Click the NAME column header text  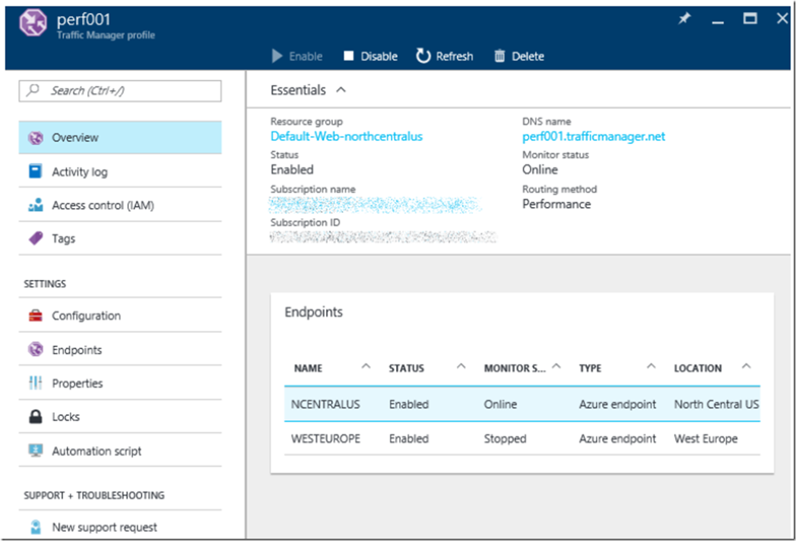(308, 369)
